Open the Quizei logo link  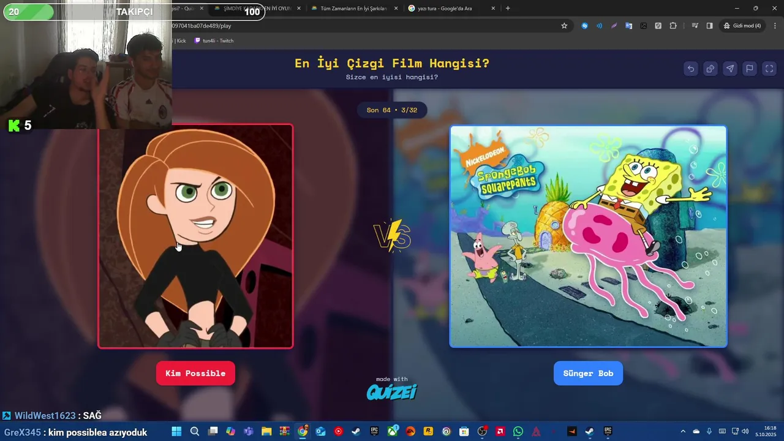click(392, 391)
